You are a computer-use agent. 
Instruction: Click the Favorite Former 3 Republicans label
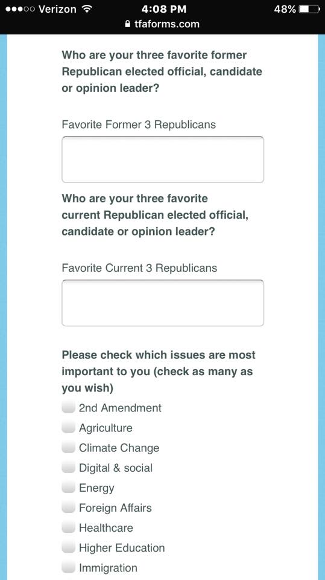click(139, 124)
